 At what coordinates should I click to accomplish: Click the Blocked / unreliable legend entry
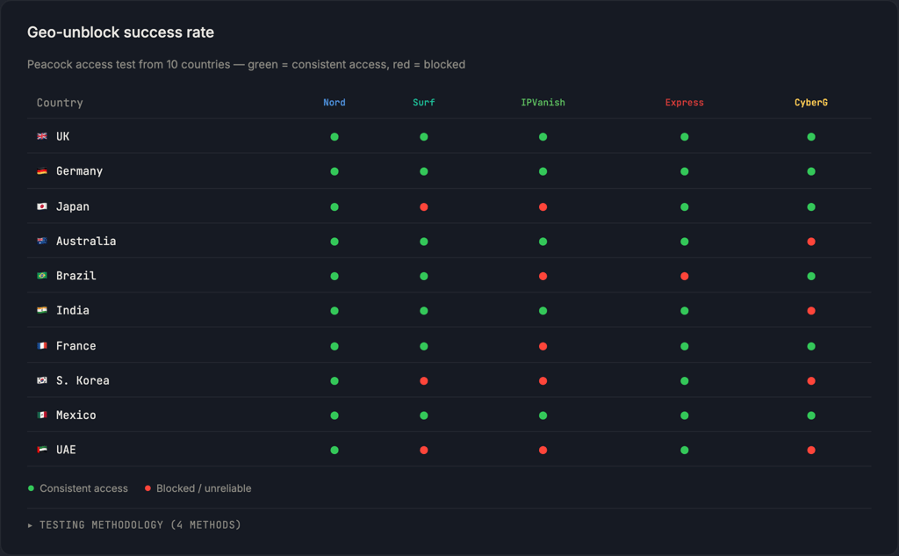click(198, 488)
